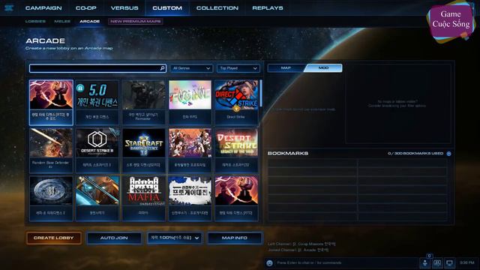Switch to the Versus tab
This screenshot has height=270, width=480.
pos(124,8)
